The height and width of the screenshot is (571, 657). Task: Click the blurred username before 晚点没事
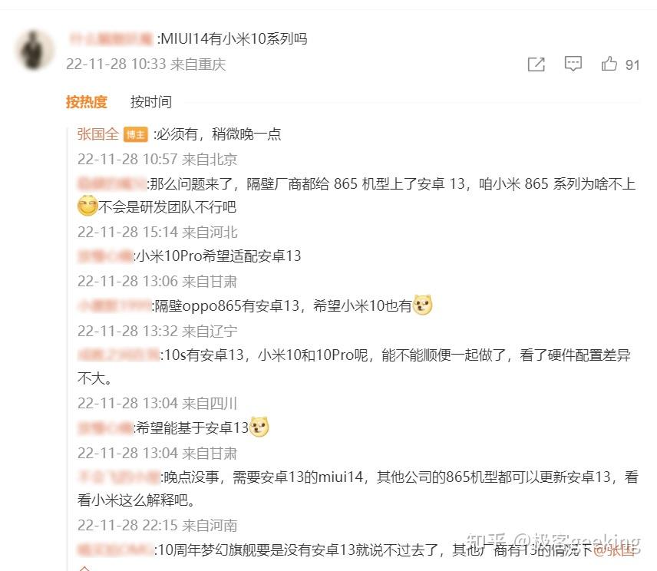119,477
